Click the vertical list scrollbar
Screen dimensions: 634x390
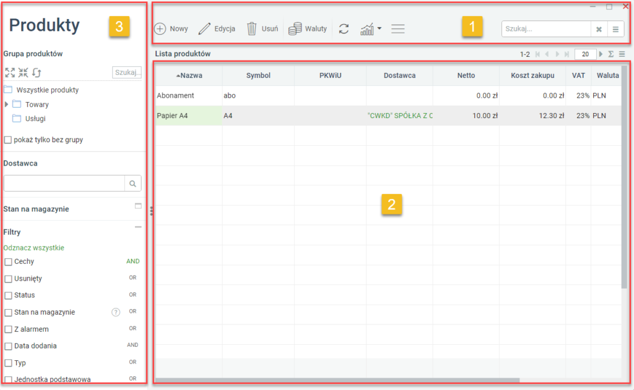(x=624, y=177)
